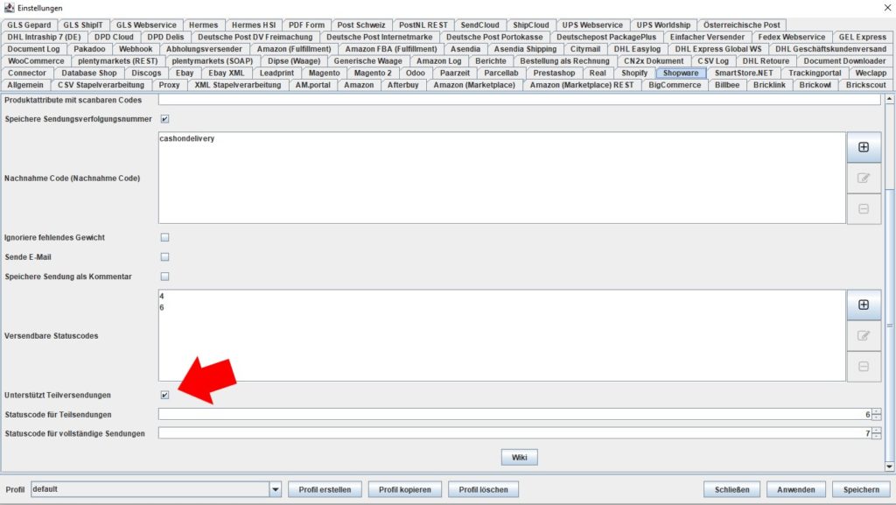This screenshot has width=896, height=505.
Task: Click the Profil löschen button
Action: pos(483,489)
